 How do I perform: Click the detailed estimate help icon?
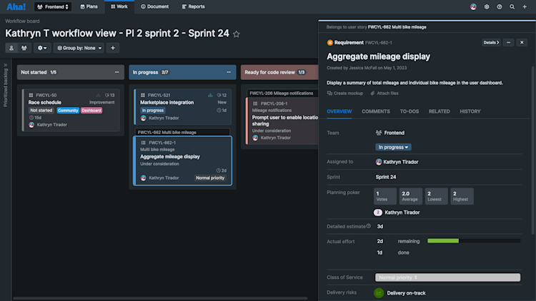(369, 226)
